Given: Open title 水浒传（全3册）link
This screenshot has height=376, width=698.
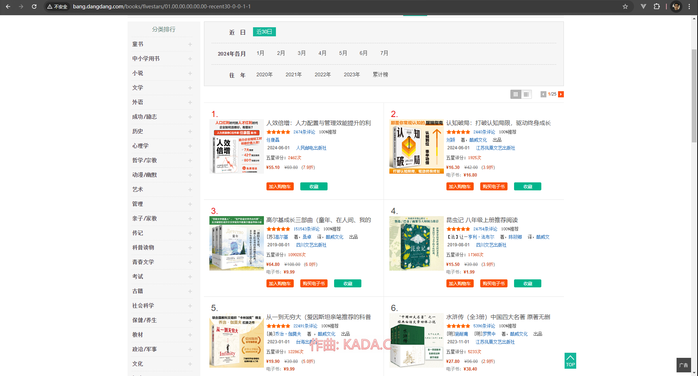Looking at the screenshot, I should (x=498, y=317).
